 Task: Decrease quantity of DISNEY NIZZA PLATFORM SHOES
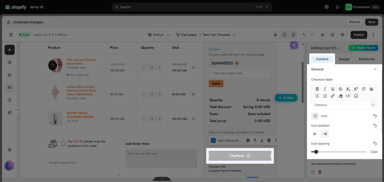click(144, 119)
